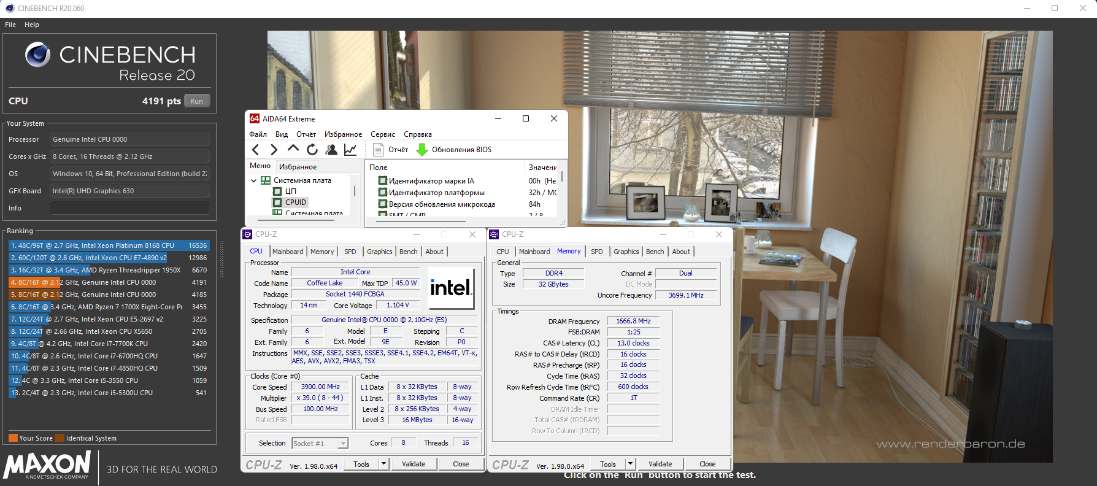Open Graphics tab in CPU-Z memory window
This screenshot has height=486, width=1097.
pos(626,252)
